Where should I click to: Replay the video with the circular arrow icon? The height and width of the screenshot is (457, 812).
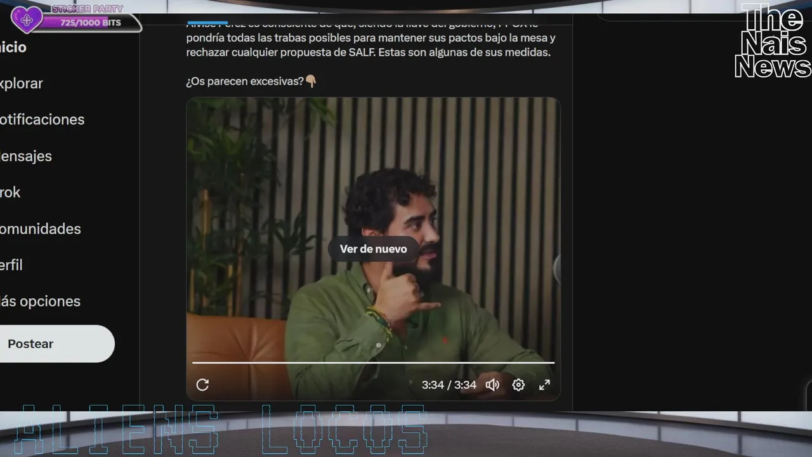(x=202, y=385)
